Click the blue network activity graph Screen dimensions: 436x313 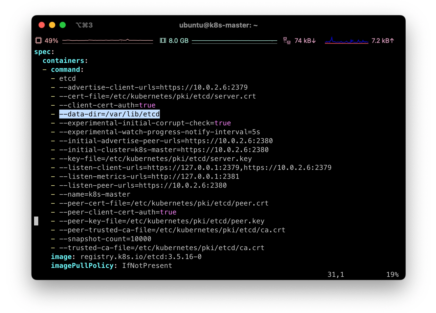tap(347, 40)
